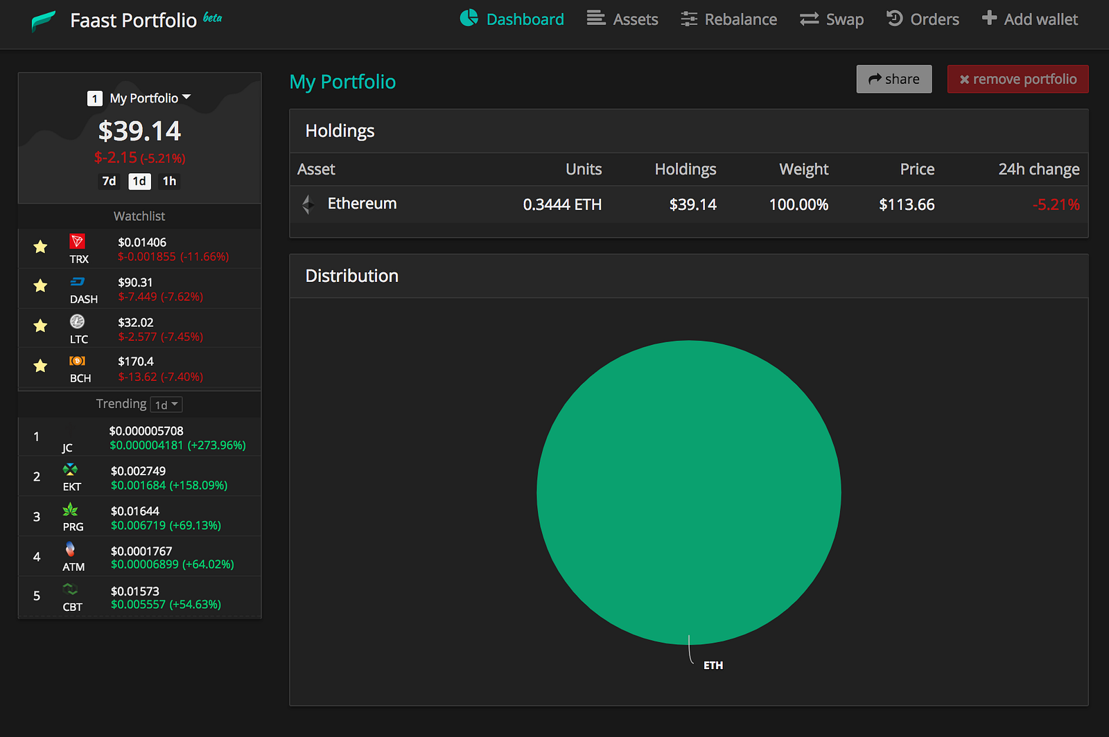Click the Rebalance sliders icon

(689, 19)
